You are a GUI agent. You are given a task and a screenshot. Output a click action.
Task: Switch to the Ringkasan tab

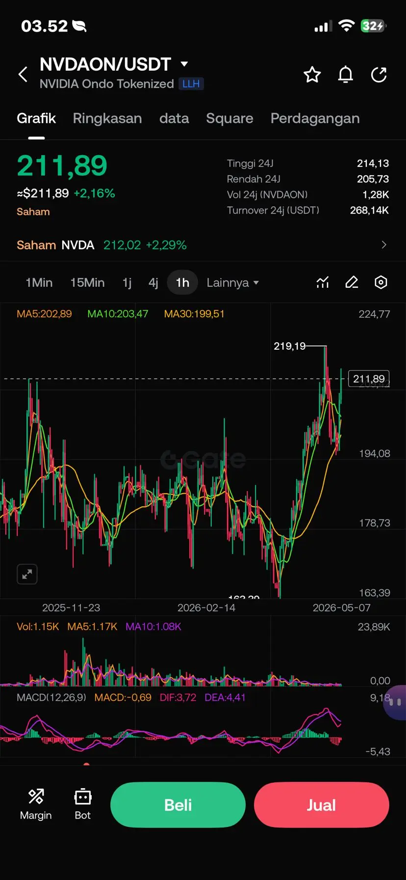(107, 118)
